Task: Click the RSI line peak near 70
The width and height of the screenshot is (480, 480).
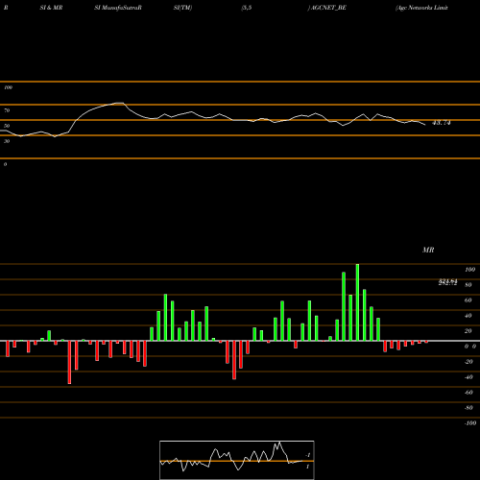Action: [x=119, y=103]
